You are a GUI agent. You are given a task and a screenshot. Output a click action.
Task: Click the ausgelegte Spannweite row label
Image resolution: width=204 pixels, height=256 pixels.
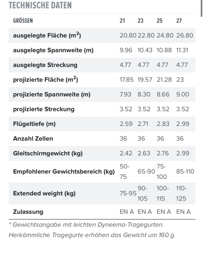click(53, 50)
